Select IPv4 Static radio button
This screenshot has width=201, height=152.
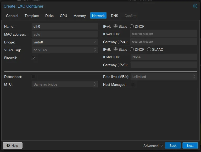(x=115, y=26)
